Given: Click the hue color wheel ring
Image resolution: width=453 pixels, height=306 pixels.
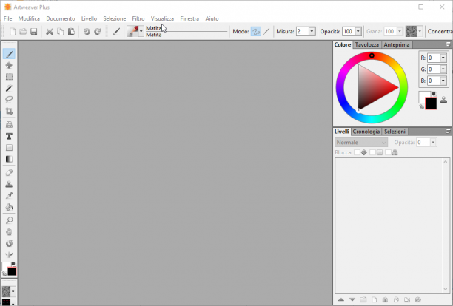Looking at the screenshot, I should [372, 87].
